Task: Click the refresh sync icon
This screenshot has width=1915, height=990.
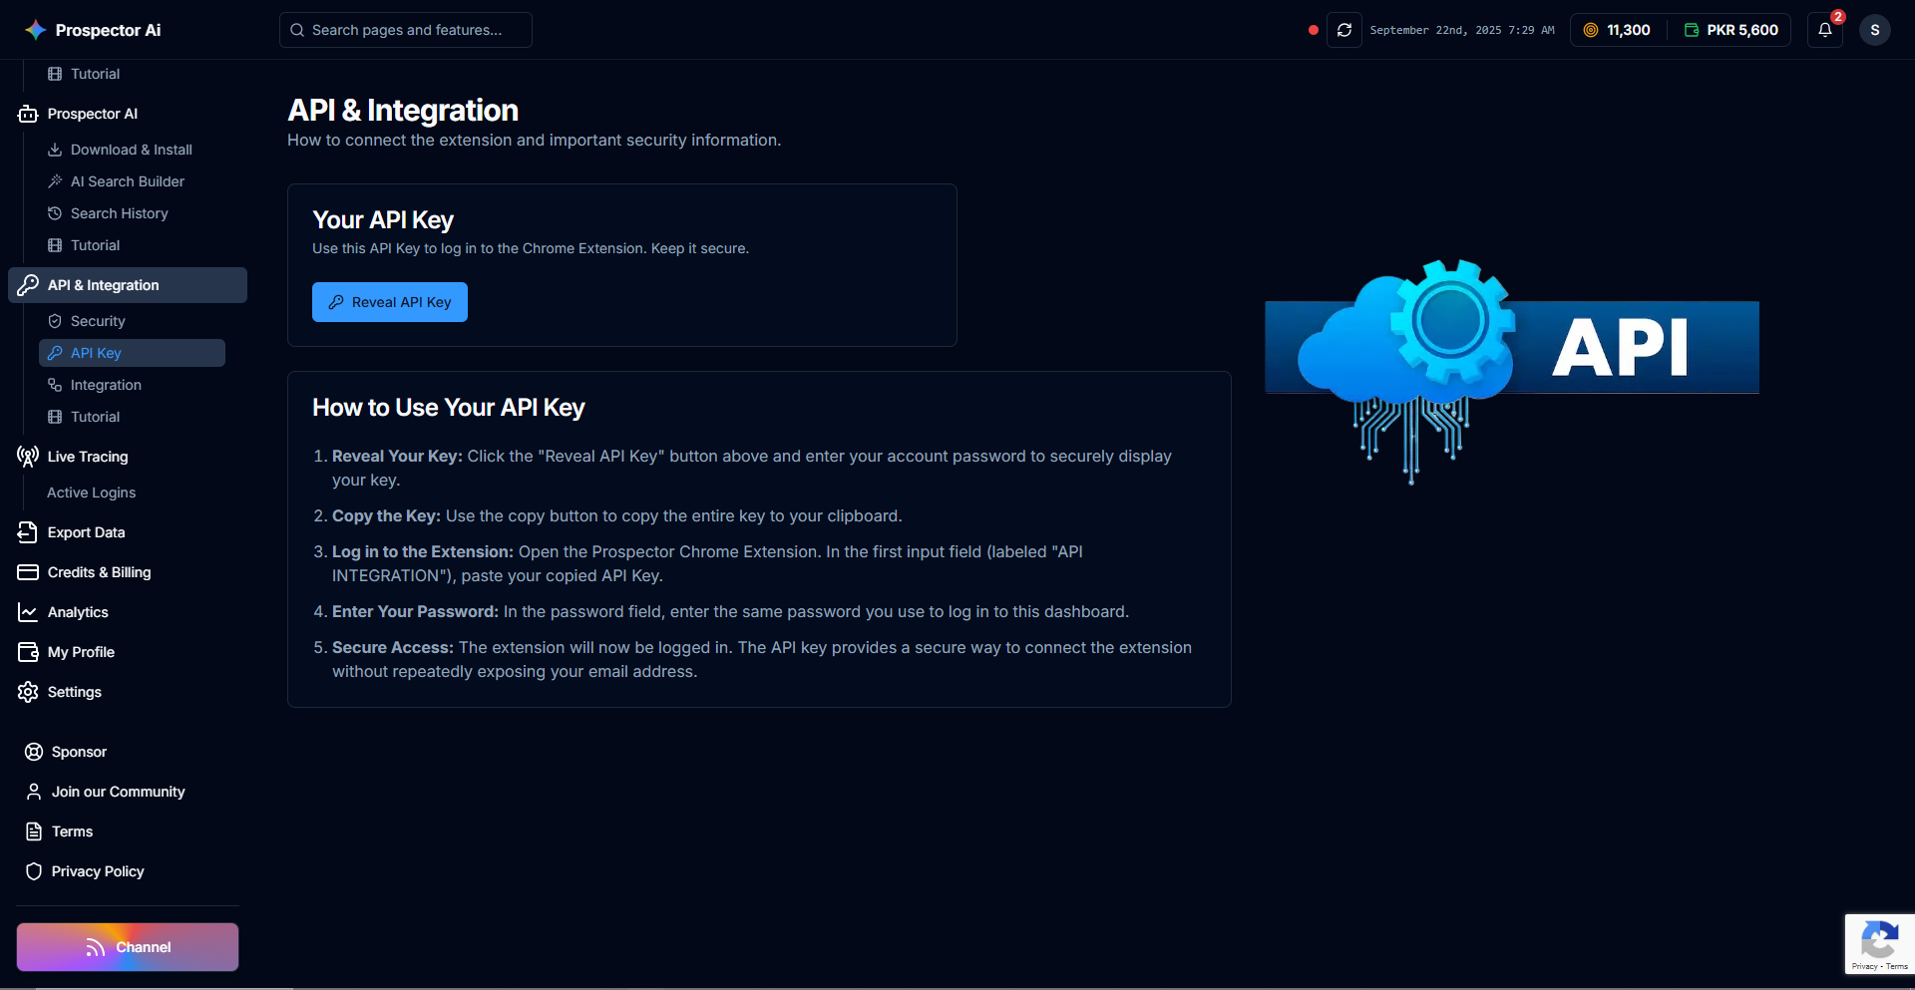Action: (1343, 30)
